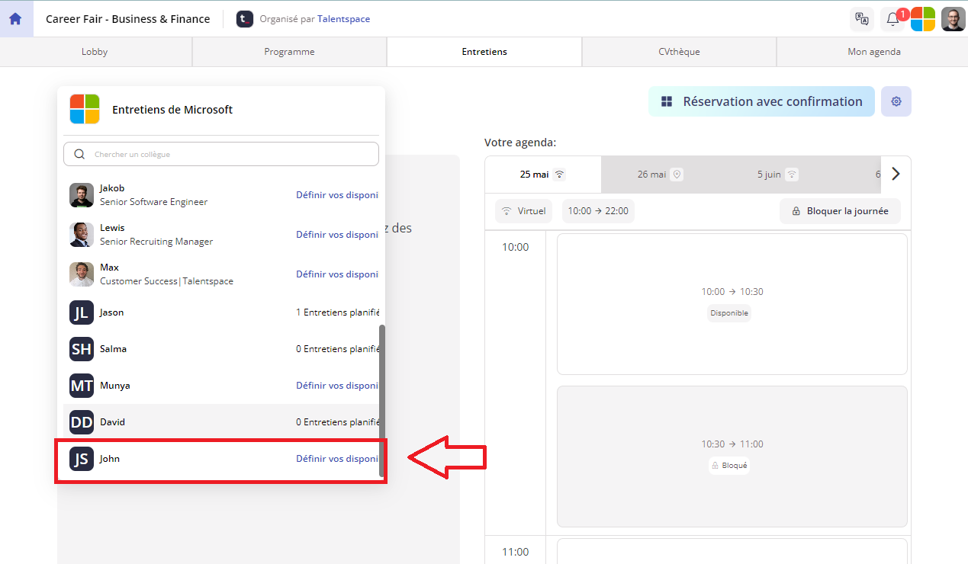
Task: Click the colleague list scrollbar
Action: pos(382,402)
